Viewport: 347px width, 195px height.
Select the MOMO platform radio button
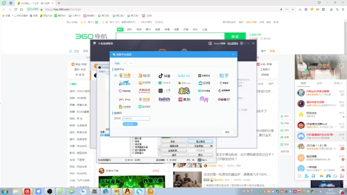click(115, 91)
